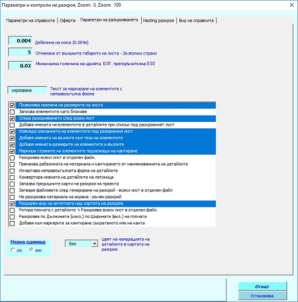Select Параметри на разкрояването tab
The image size is (298, 302).
pyautogui.click(x=109, y=20)
